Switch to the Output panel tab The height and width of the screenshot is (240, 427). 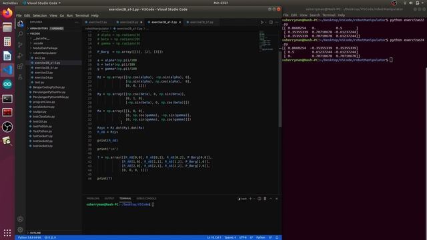point(109,199)
